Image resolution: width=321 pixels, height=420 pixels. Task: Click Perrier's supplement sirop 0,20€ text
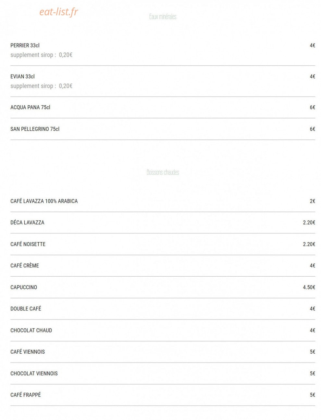coord(41,55)
